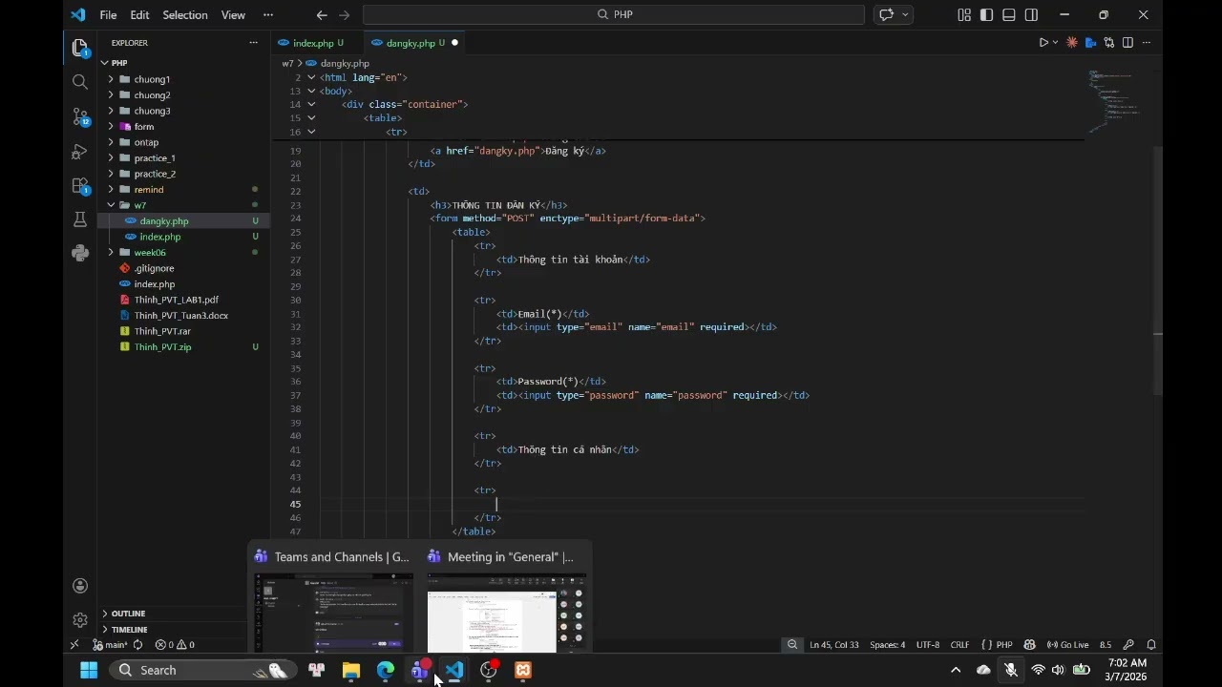1222x687 pixels.
Task: Click UTF-8 encoding in the status bar
Action: point(928,645)
